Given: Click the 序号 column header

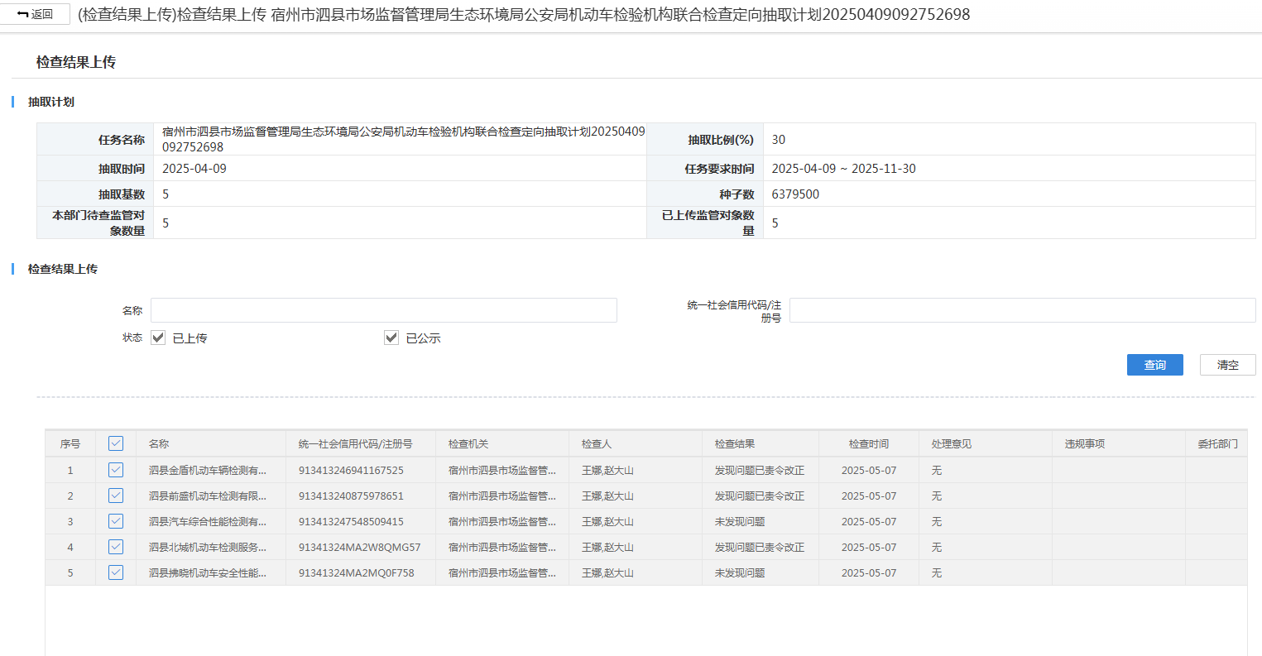Looking at the screenshot, I should (70, 444).
